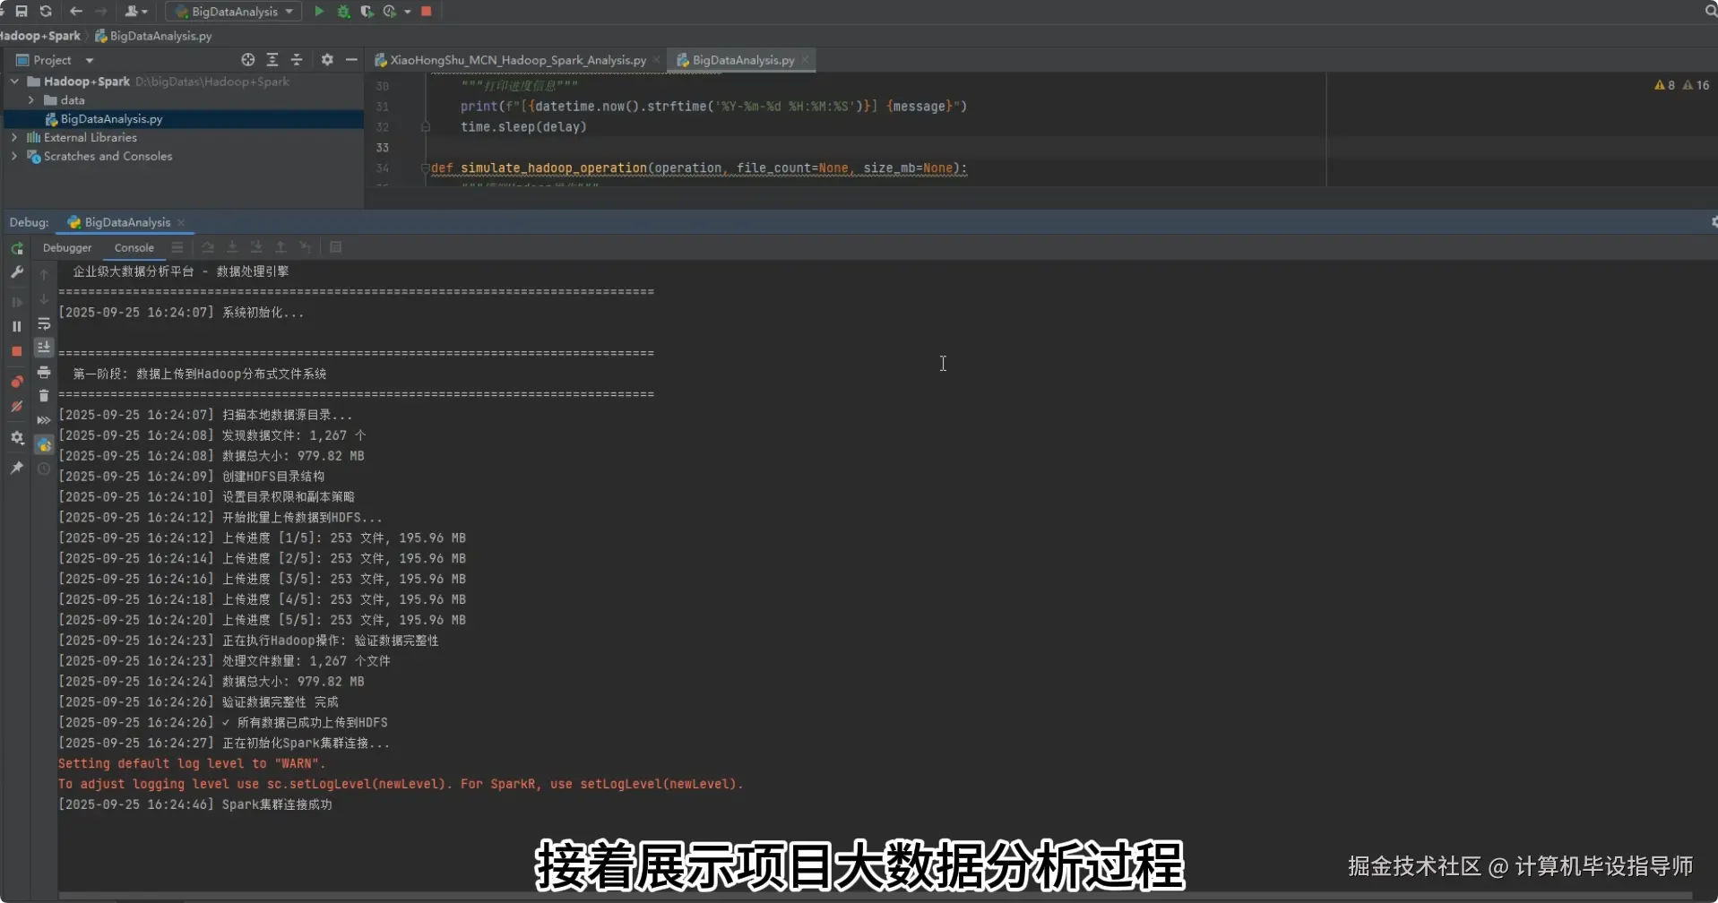
Task: Toggle Soft-Wrap in console
Action: tap(44, 324)
